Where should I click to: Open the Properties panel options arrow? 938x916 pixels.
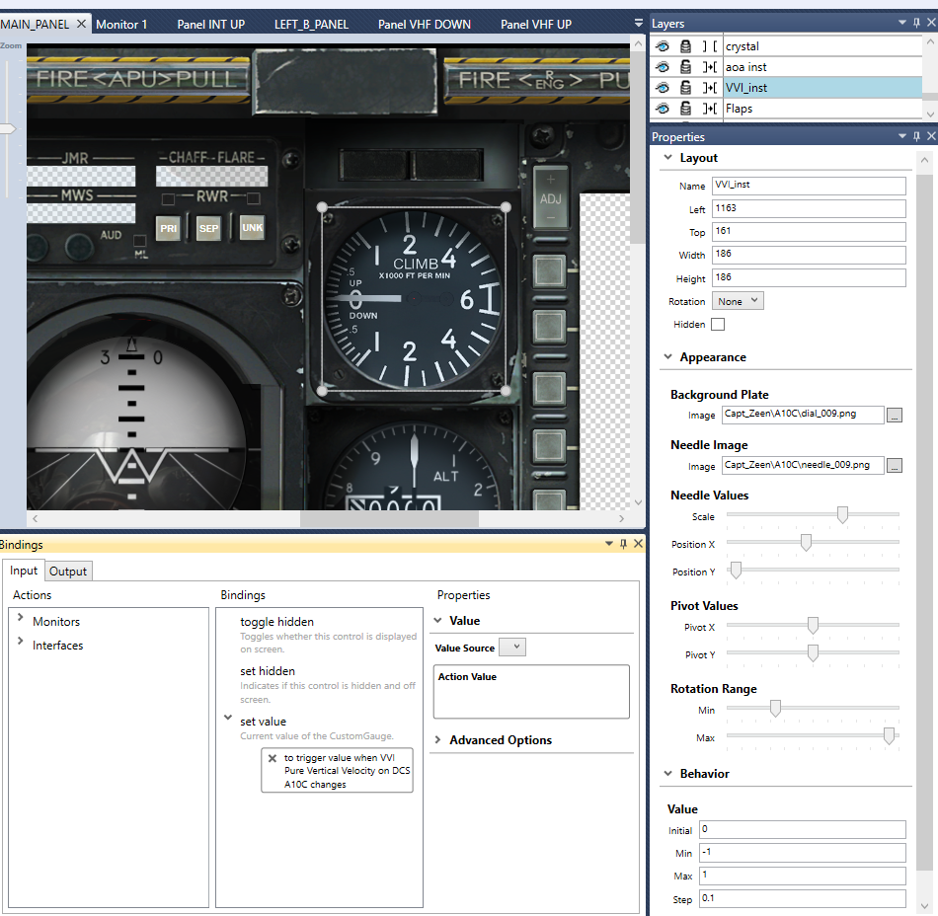point(901,137)
